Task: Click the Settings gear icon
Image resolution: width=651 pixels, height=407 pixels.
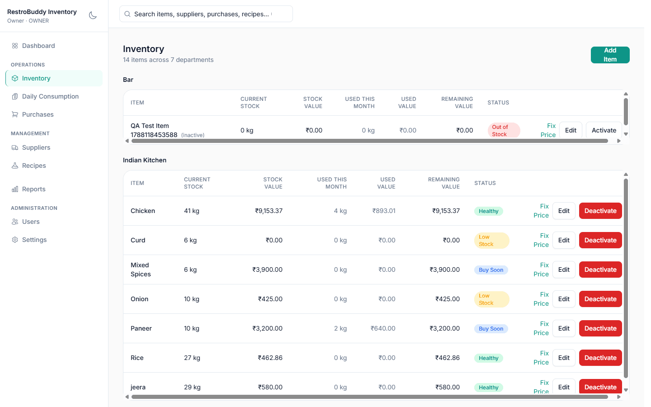Action: [15, 240]
